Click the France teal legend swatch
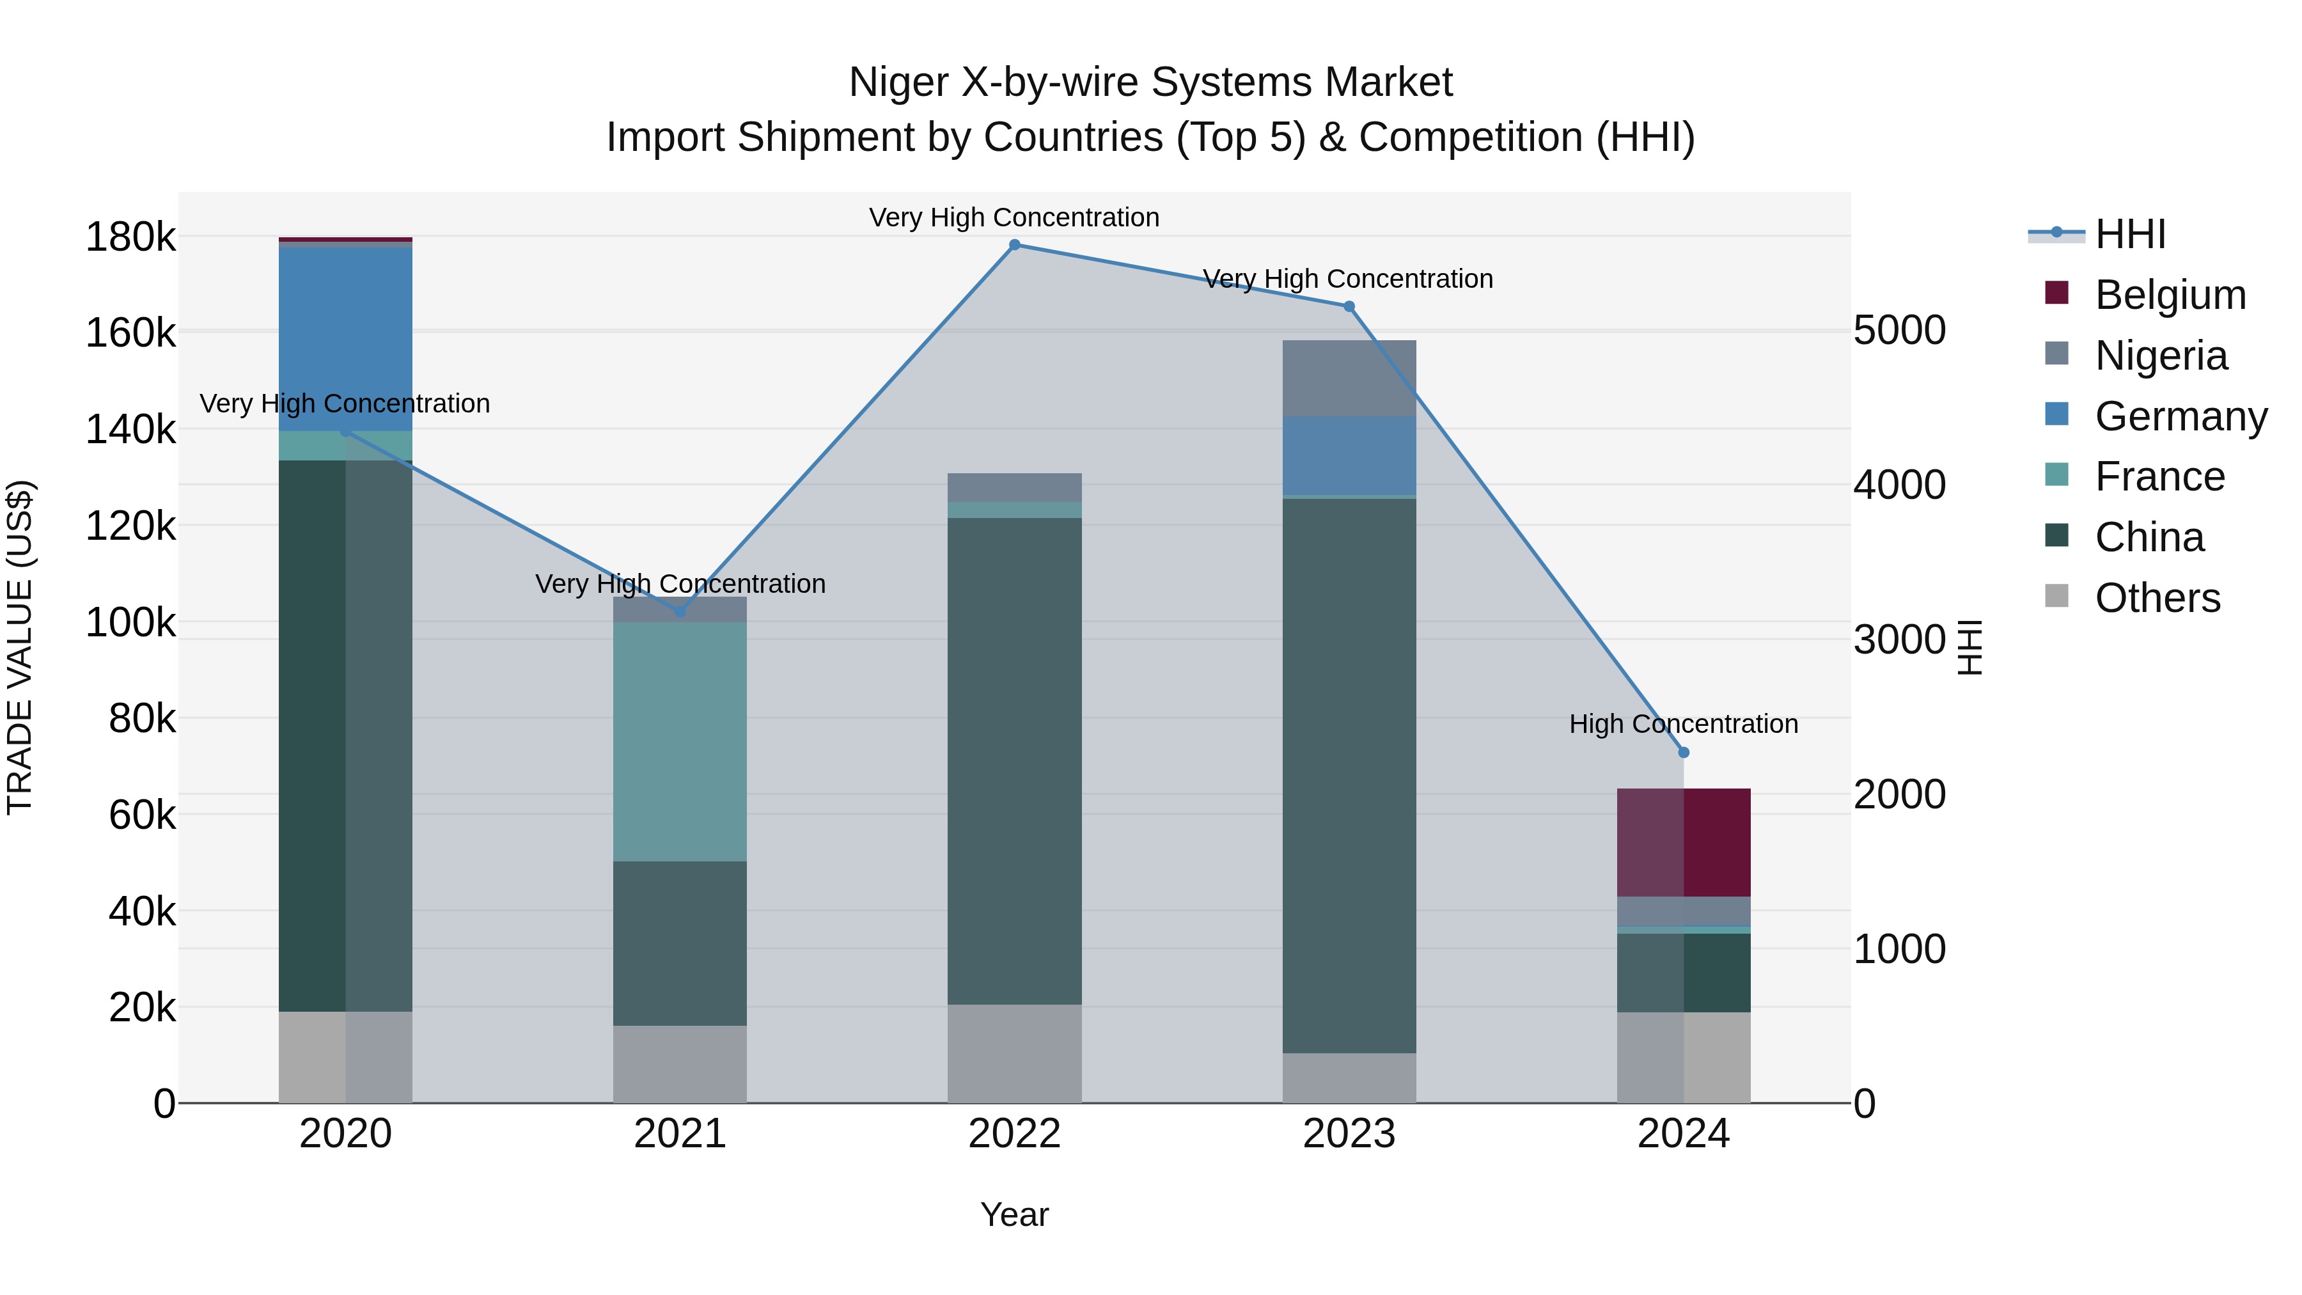This screenshot has width=2302, height=1295. 2056,475
